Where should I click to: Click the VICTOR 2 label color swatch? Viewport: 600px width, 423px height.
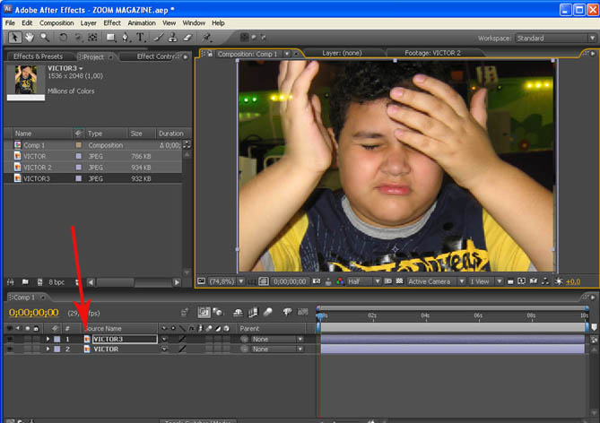(x=79, y=168)
